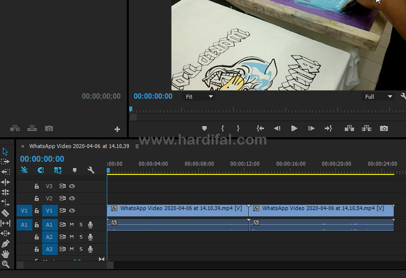Open the sequence panel menu
Viewport: 406px width, 278px height.
pos(137,147)
